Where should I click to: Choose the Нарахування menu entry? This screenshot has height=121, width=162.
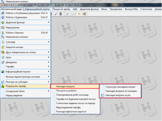click(26, 28)
